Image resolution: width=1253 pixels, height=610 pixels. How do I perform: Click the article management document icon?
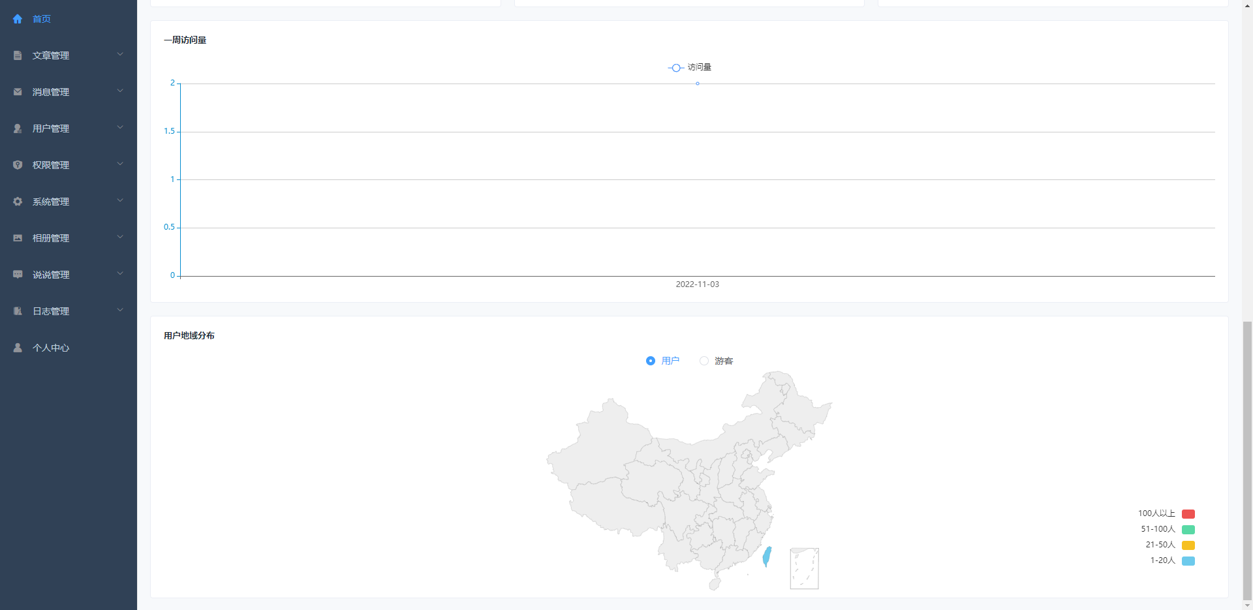point(18,55)
